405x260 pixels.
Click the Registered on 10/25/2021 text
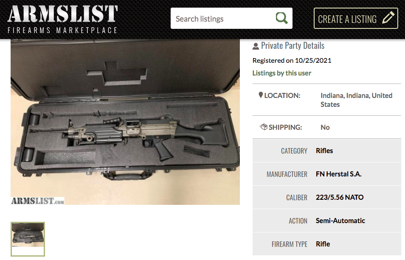[x=292, y=60]
